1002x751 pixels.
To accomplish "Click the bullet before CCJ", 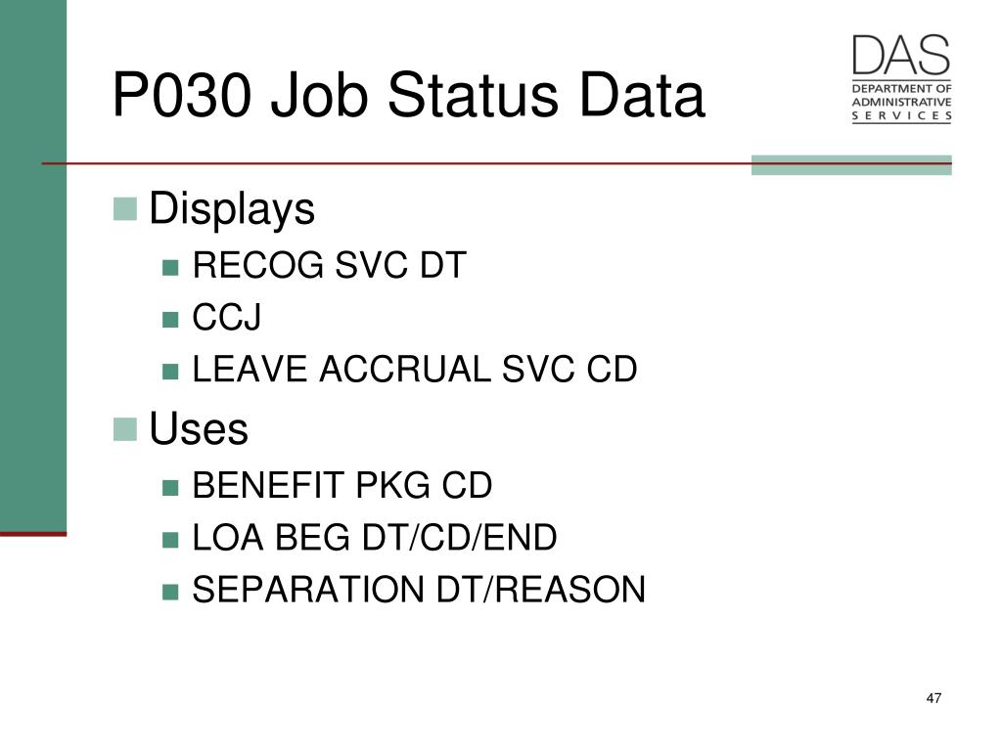I will click(x=170, y=320).
